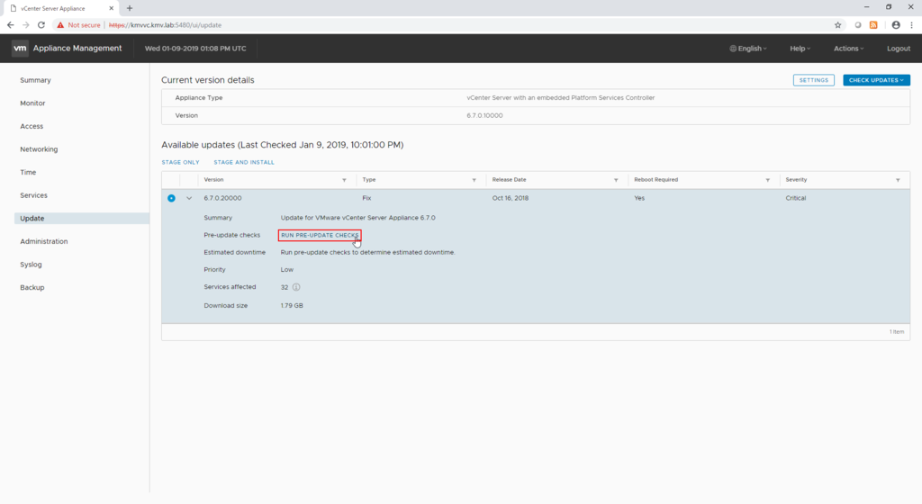This screenshot has width=922, height=504.
Task: Open the RSS extension icon
Action: pos(873,25)
